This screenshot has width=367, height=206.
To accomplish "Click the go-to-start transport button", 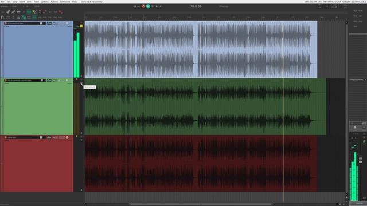I will tap(135, 6).
